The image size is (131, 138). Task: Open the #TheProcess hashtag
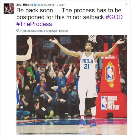(x=34, y=24)
